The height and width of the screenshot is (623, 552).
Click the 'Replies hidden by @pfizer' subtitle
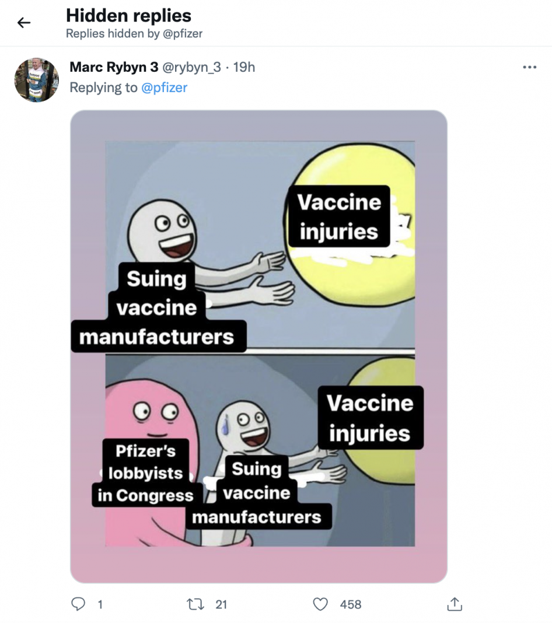coord(134,33)
